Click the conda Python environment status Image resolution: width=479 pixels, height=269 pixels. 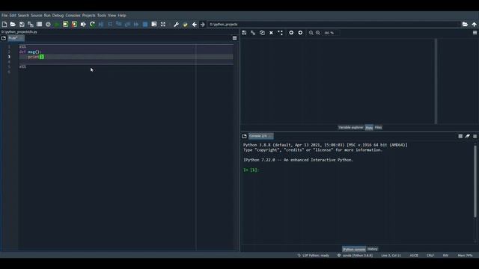(355, 256)
